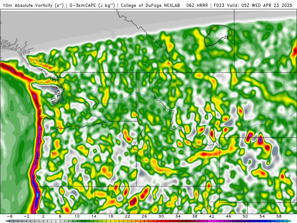Click the -2 value on the color scale
Screen dimensions: 297x223
[26, 216]
